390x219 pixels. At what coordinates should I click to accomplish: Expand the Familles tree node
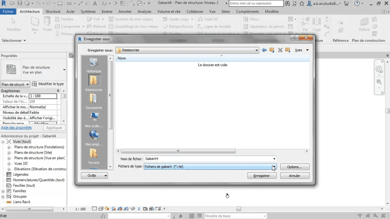tap(3, 191)
